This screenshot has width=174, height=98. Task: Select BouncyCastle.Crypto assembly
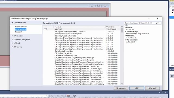[x=82, y=36]
